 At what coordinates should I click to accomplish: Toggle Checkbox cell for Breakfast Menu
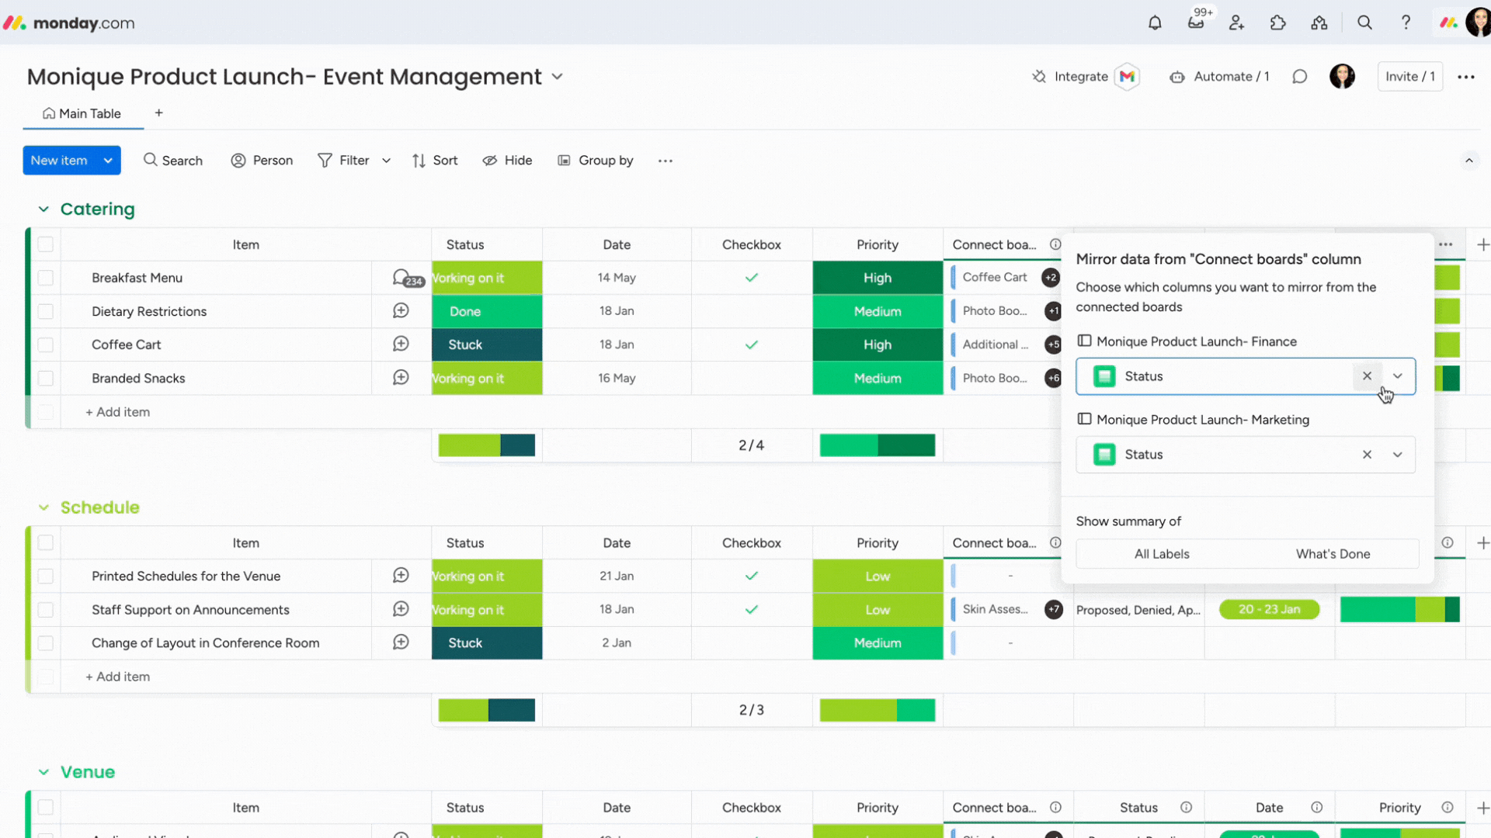(x=752, y=278)
